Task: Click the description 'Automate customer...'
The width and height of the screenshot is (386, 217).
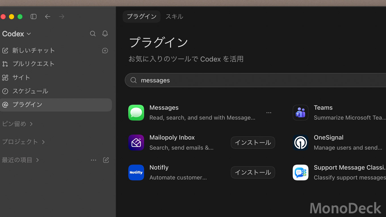Action: (178, 178)
